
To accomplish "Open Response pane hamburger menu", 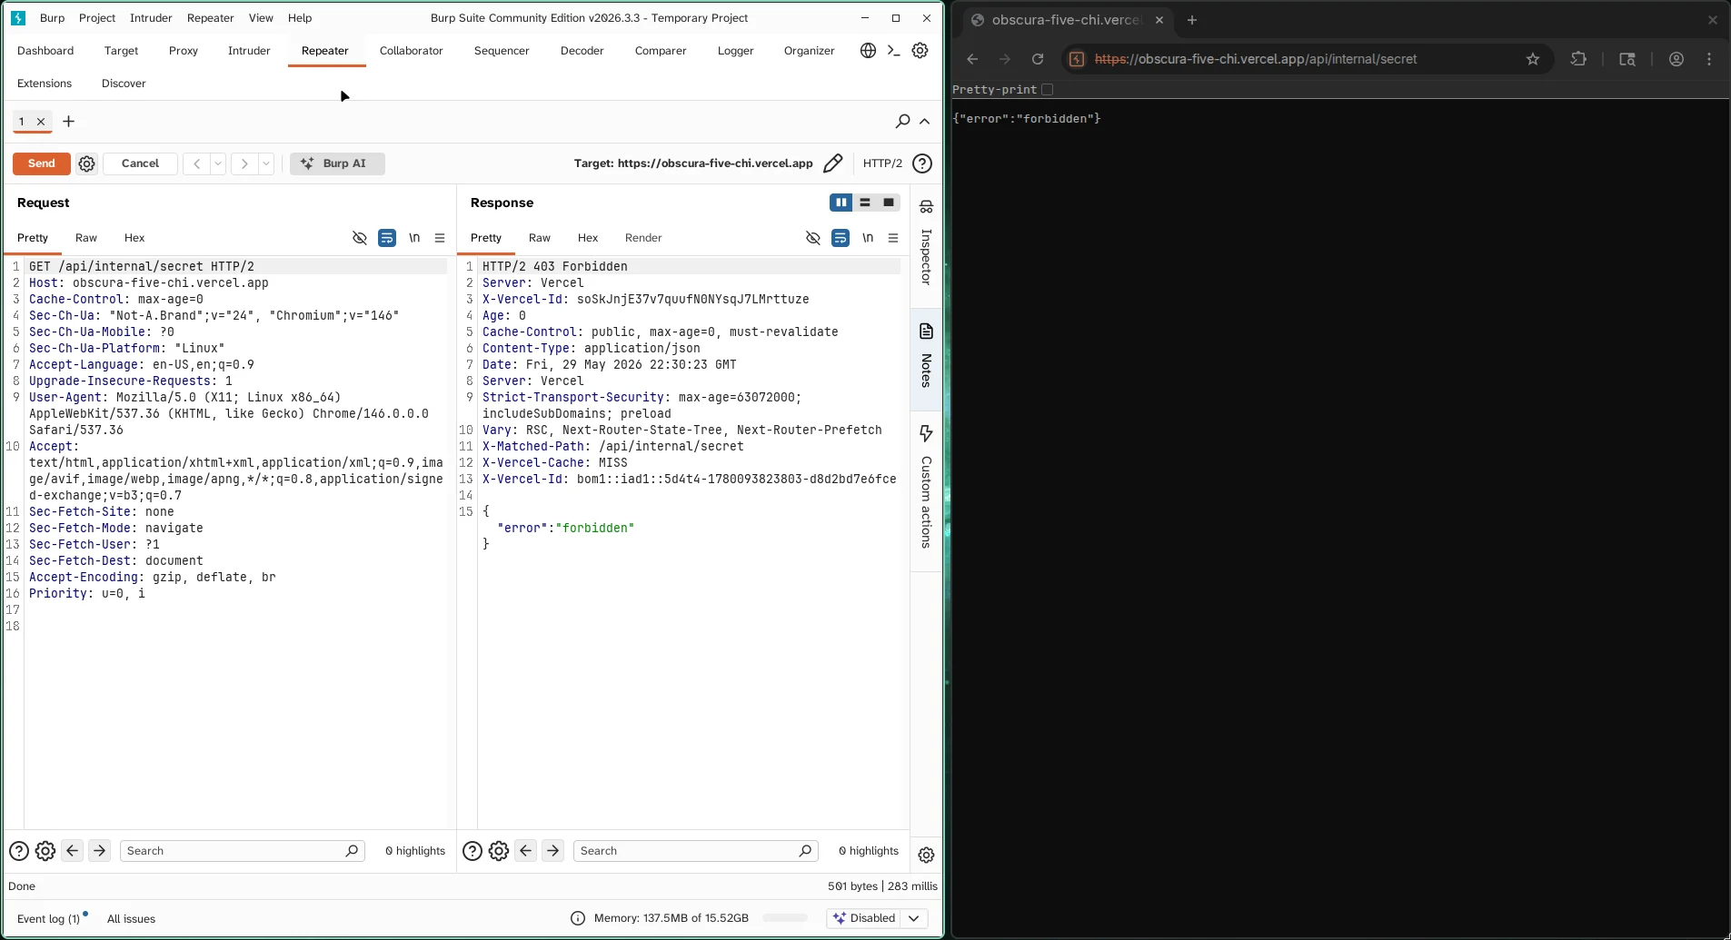I will (893, 238).
